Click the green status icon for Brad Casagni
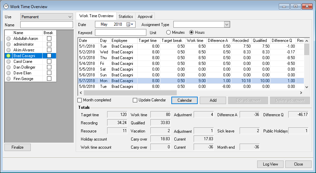 click(x=9, y=56)
